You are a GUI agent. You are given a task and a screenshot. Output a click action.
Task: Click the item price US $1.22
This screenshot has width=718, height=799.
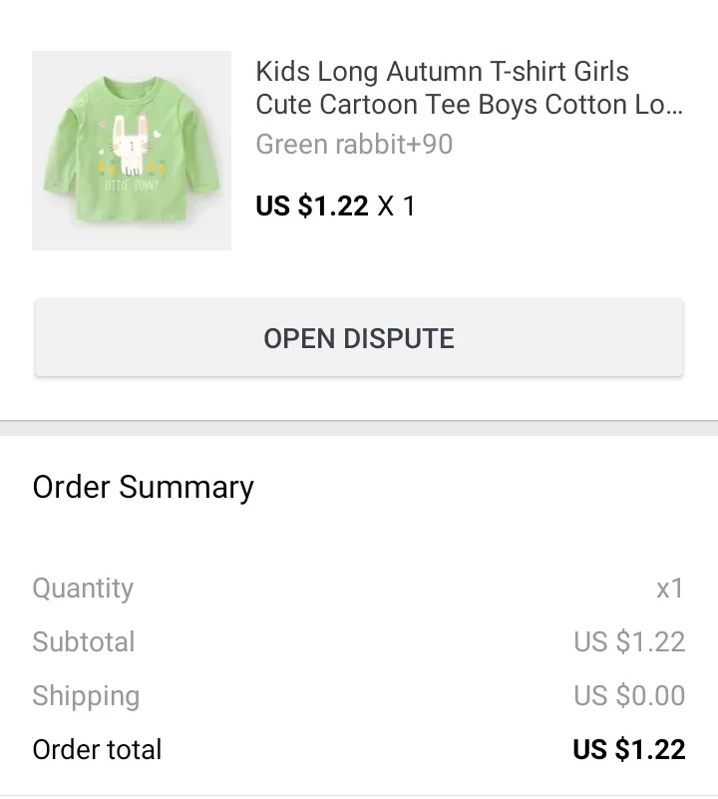tap(312, 206)
